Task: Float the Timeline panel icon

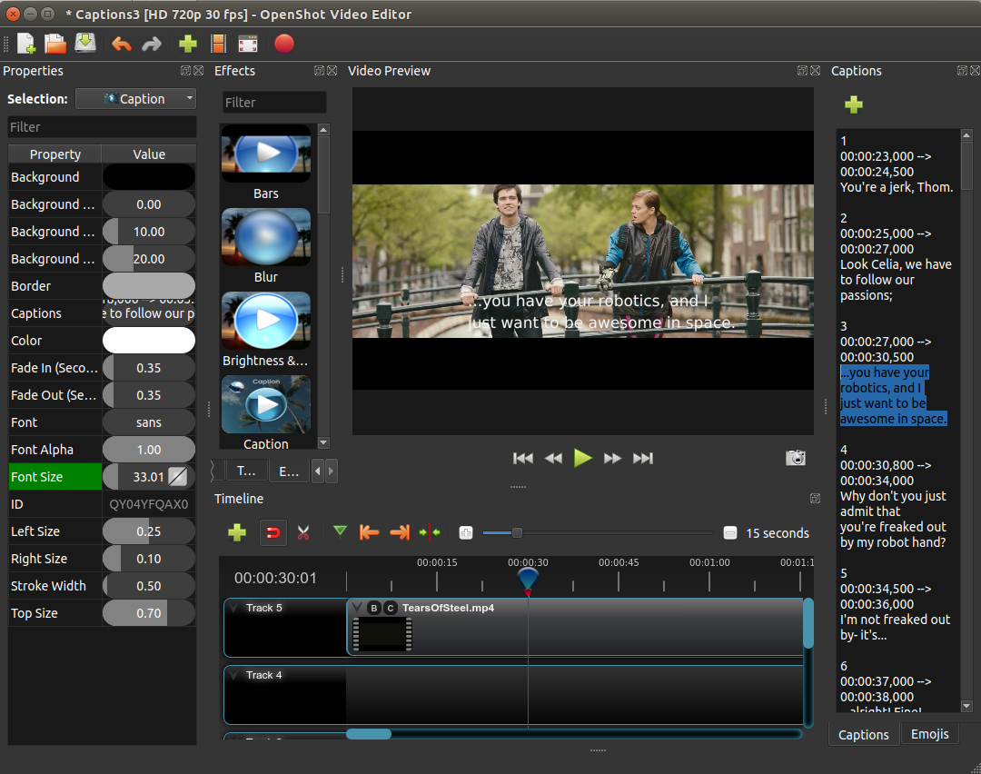Action: 815,499
